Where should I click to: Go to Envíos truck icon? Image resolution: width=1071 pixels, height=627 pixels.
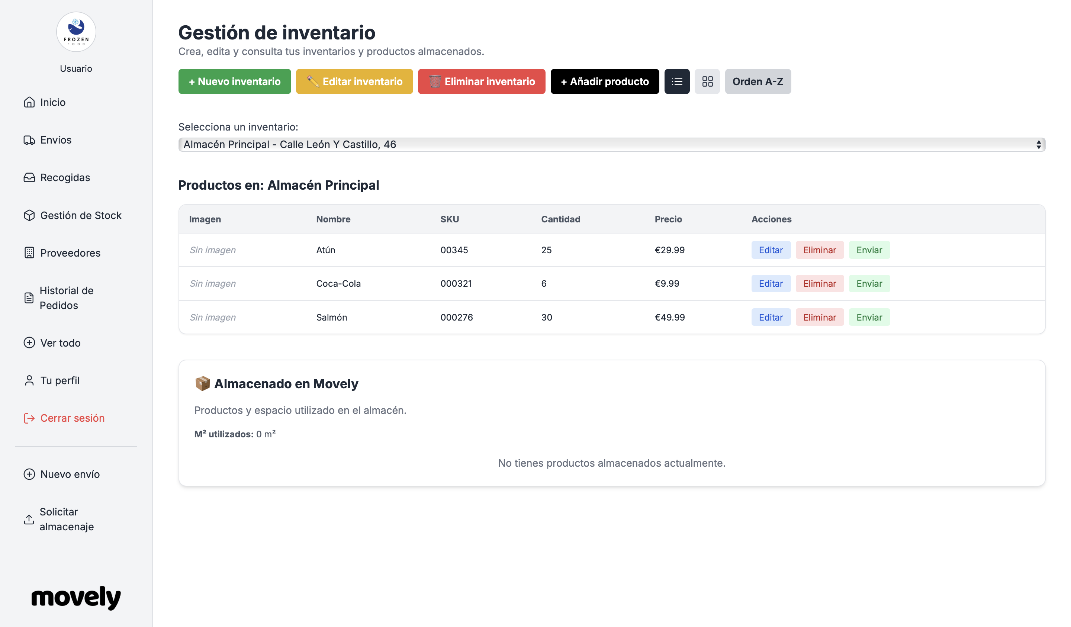pyautogui.click(x=29, y=140)
